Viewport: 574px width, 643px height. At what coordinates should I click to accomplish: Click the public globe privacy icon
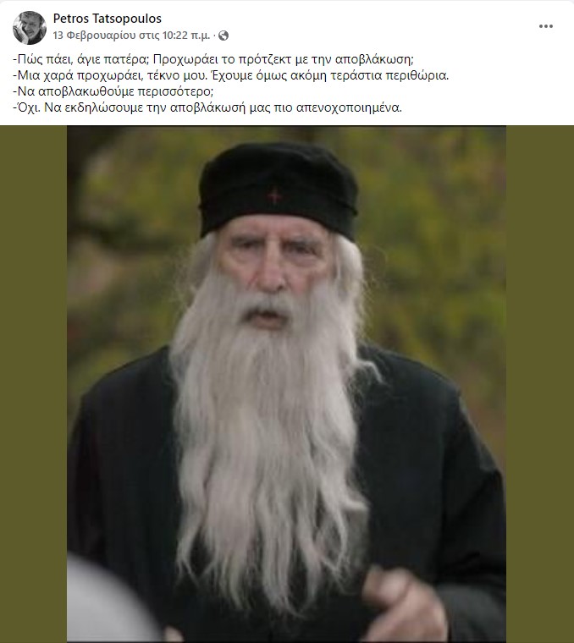click(x=224, y=36)
